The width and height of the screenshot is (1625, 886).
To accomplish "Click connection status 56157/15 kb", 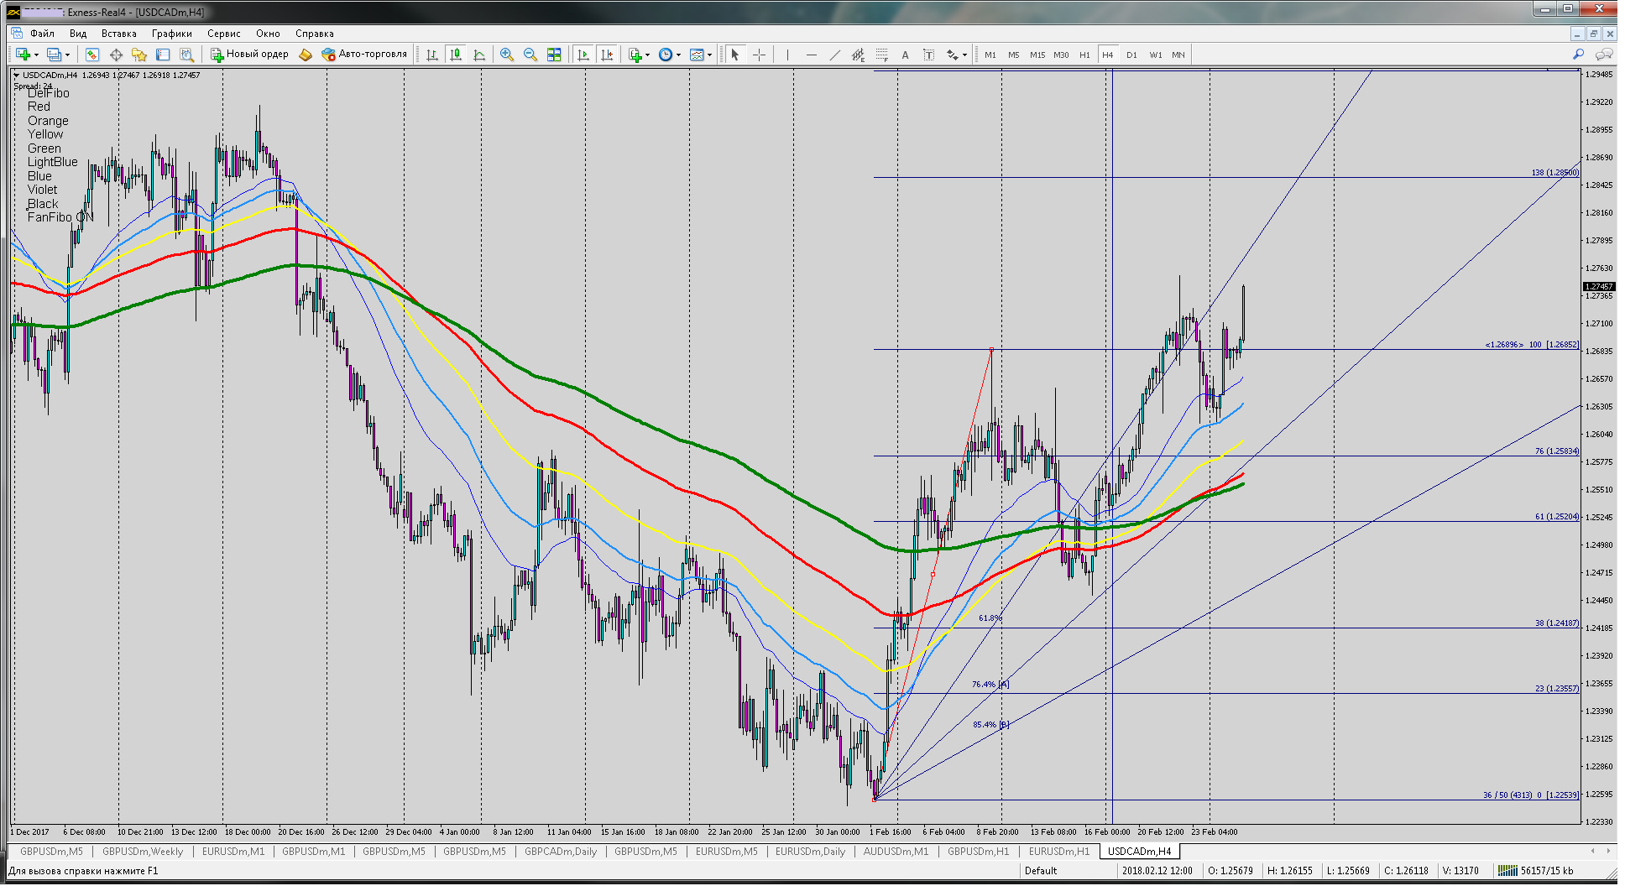I will [1536, 870].
